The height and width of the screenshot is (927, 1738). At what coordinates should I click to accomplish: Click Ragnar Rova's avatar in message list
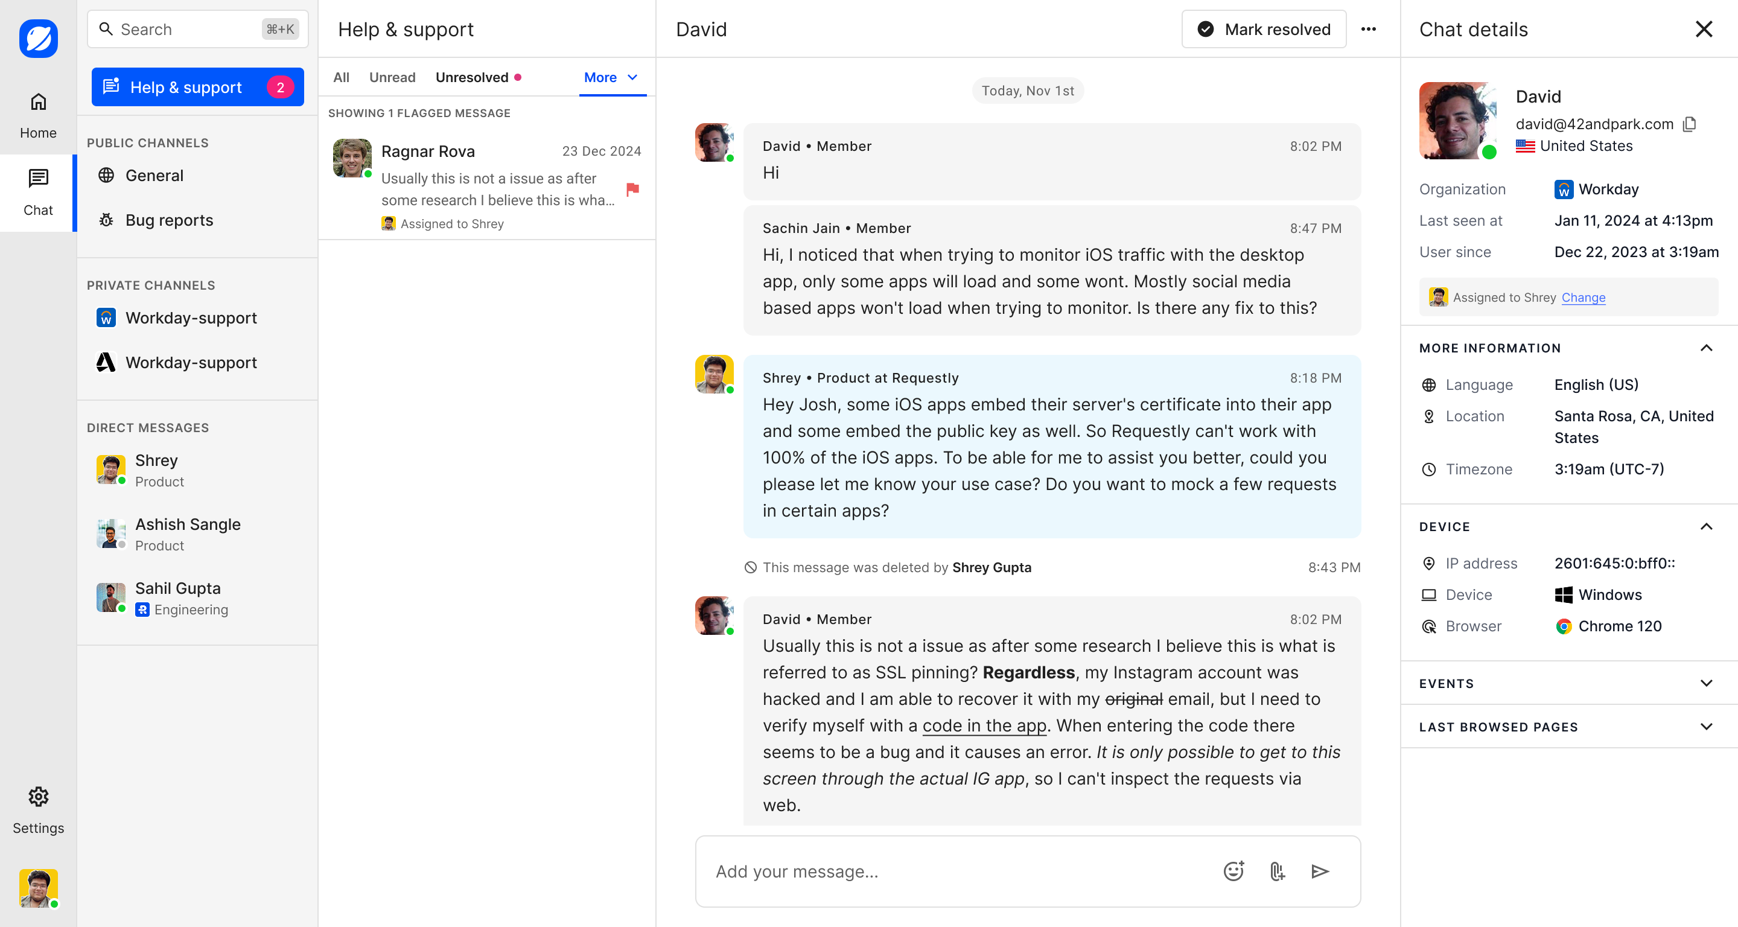point(352,158)
